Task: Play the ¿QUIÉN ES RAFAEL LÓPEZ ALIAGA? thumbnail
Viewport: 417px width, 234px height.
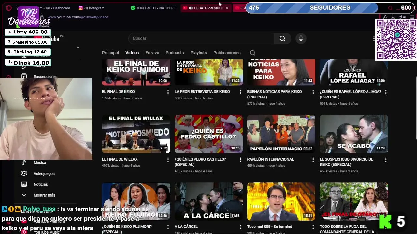Action: coord(354,72)
